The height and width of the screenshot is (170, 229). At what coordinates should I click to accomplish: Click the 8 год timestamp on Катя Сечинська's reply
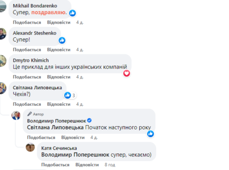coord(110,165)
